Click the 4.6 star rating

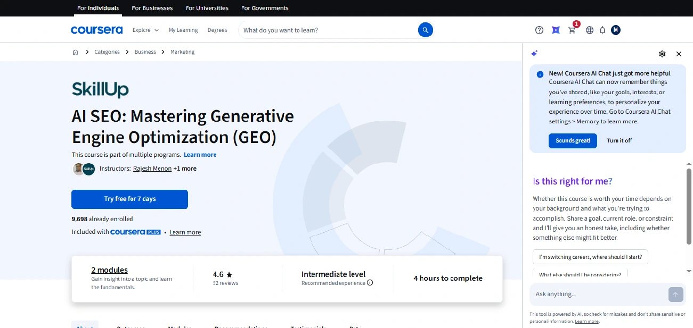[223, 274]
